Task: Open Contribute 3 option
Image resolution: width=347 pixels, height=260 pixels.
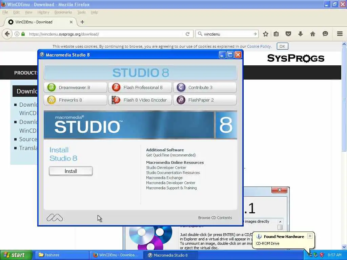Action: (205, 88)
